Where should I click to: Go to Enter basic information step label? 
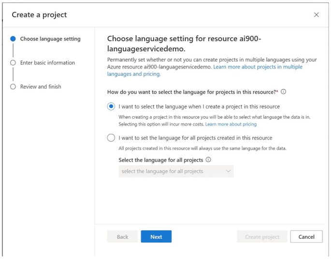click(x=47, y=63)
